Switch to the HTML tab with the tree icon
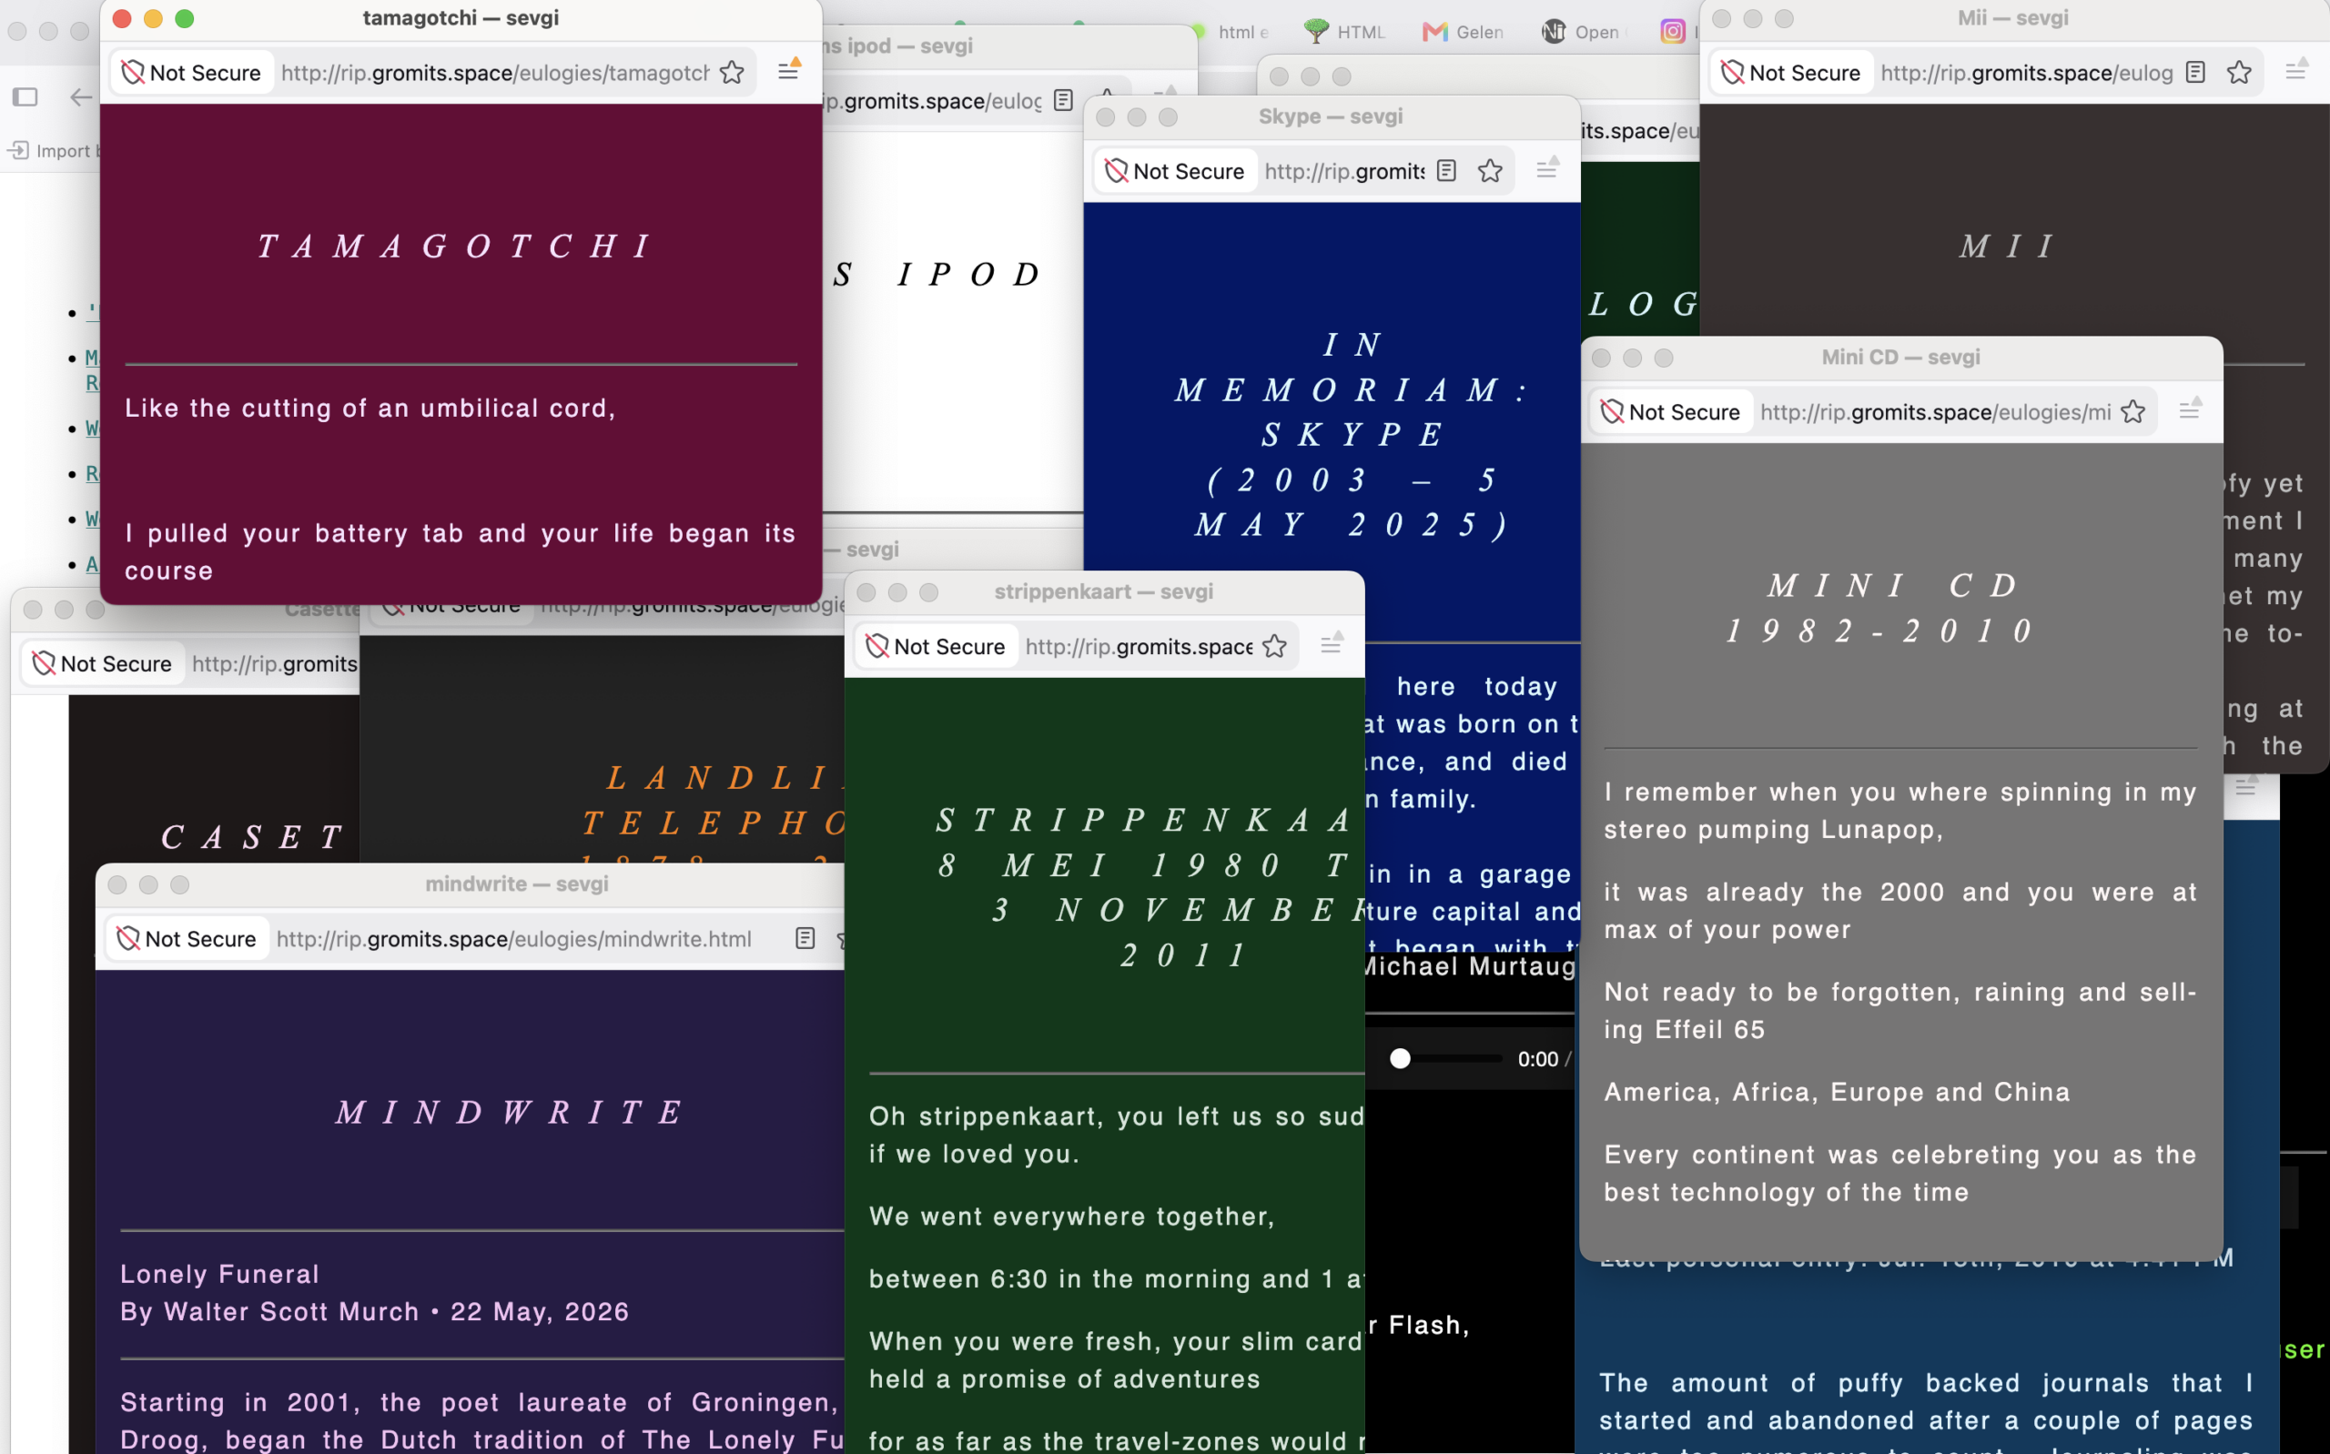 1343,32
